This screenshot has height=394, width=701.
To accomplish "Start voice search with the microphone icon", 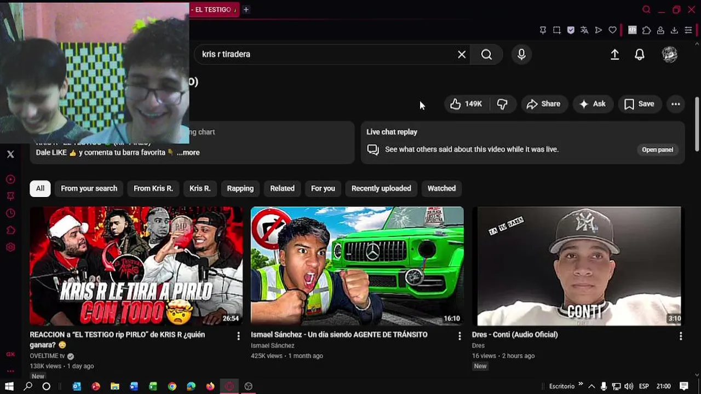I will (x=521, y=54).
